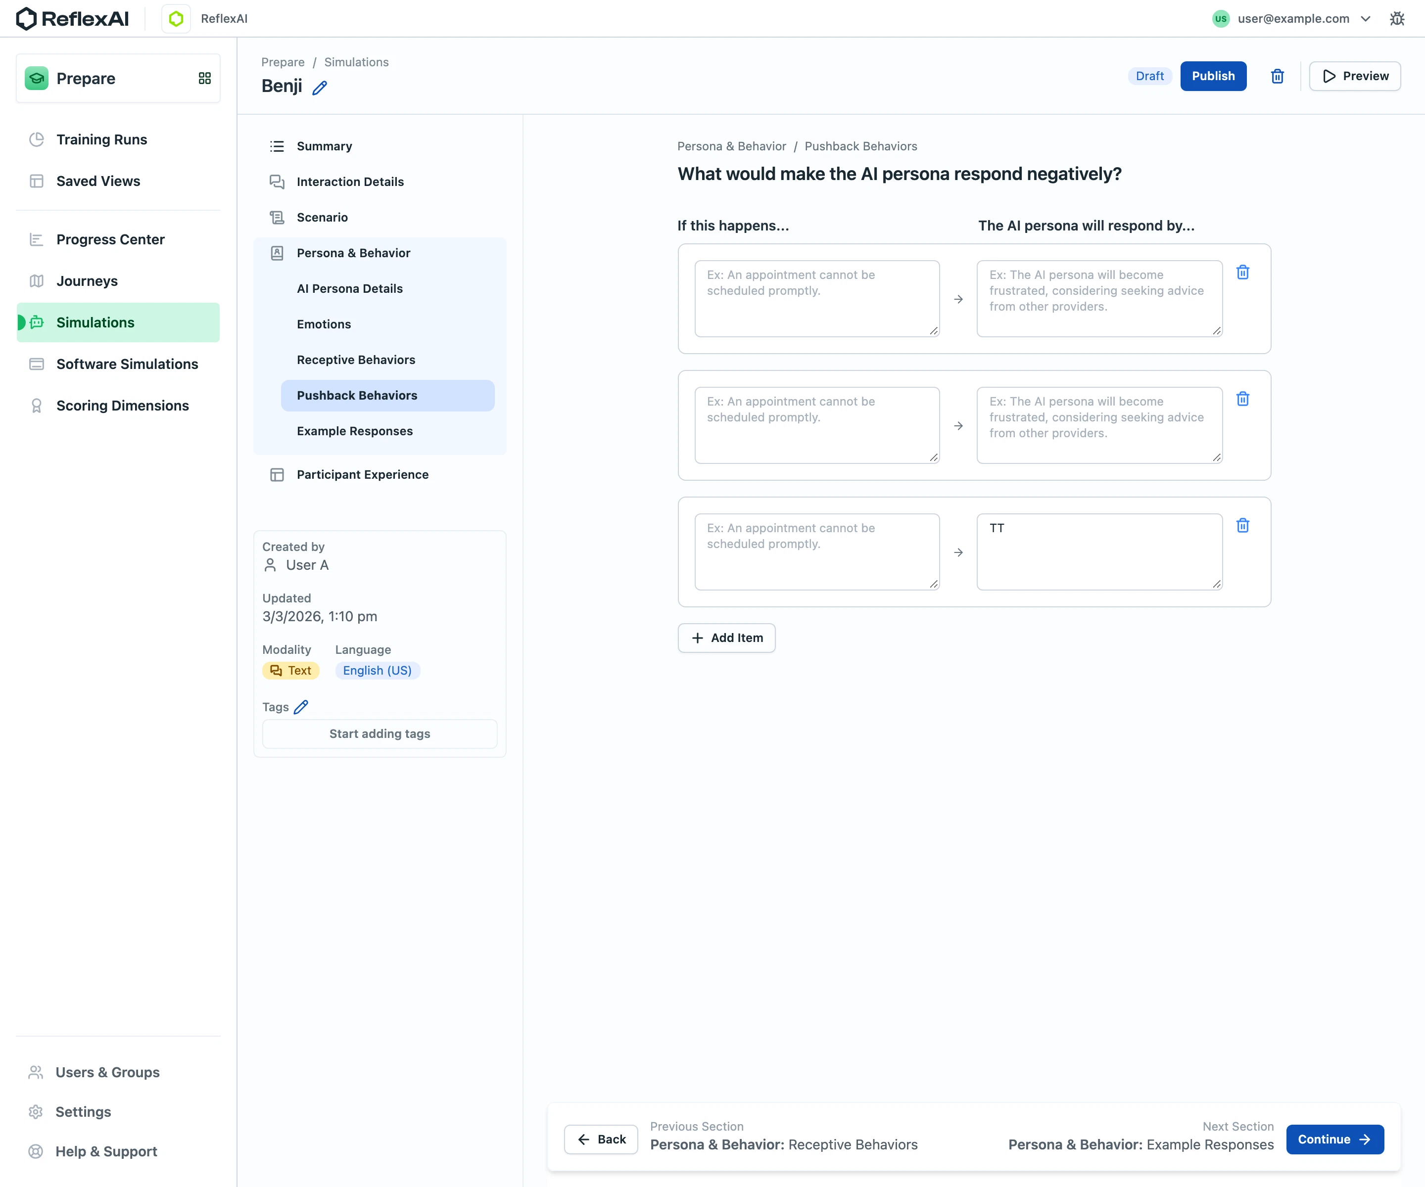Go to Progress Center
The height and width of the screenshot is (1187, 1425).
point(118,239)
